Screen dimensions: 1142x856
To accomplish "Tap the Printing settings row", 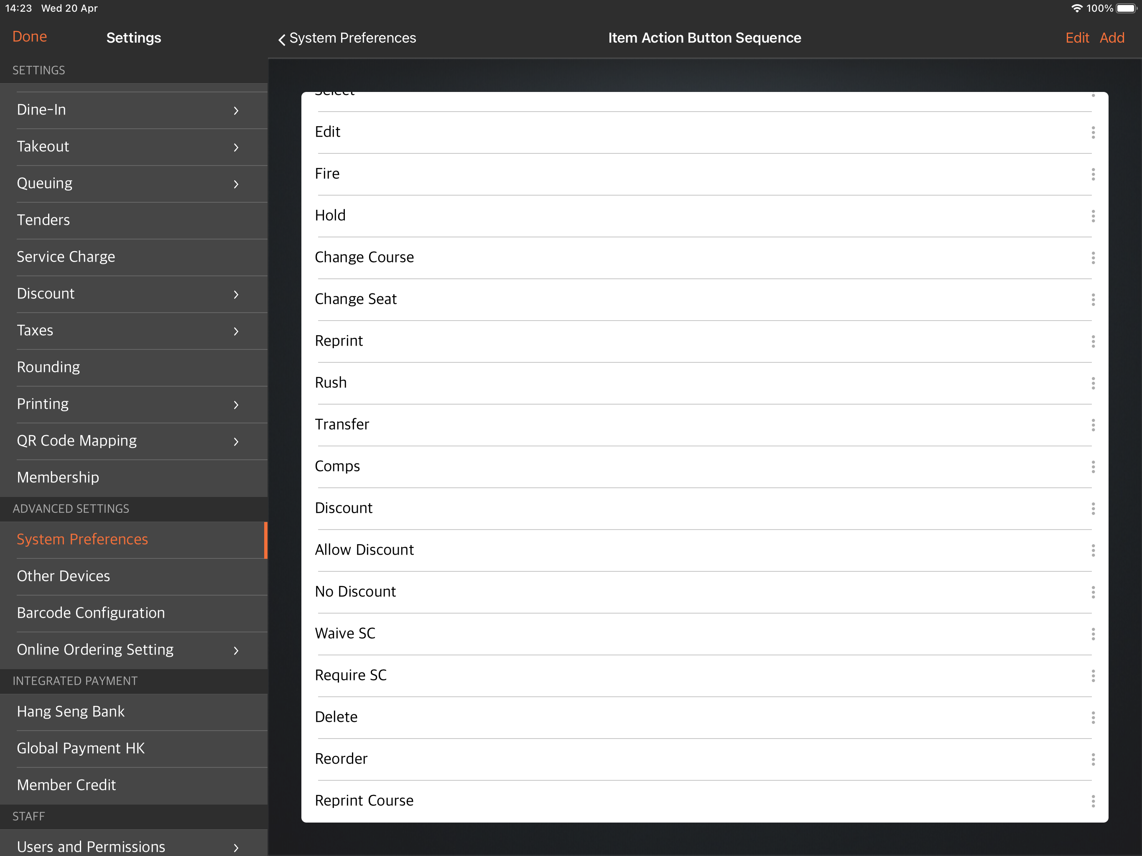I will [134, 403].
